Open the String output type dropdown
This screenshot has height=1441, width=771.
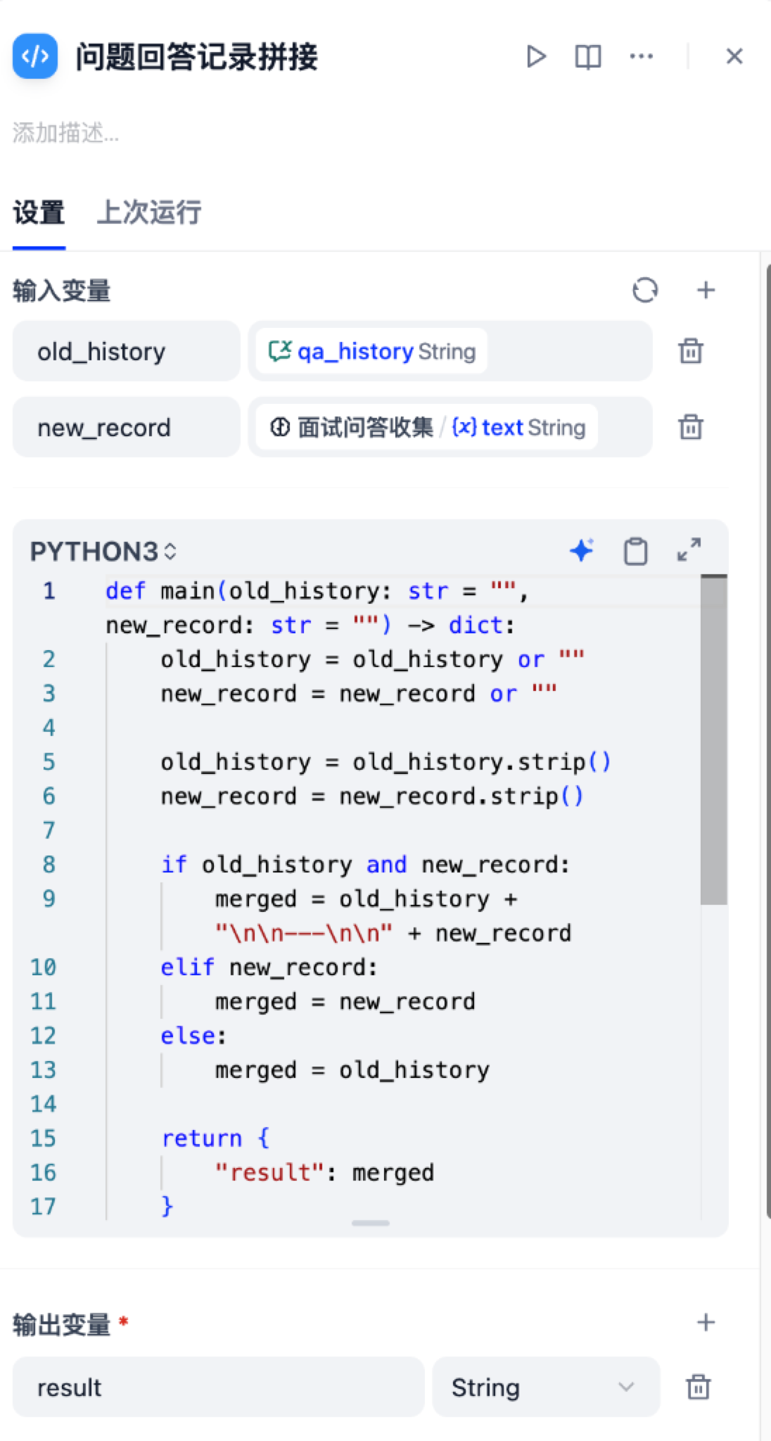pos(546,1387)
